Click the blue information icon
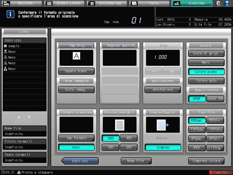This screenshot has height=175, width=233. (10, 14)
